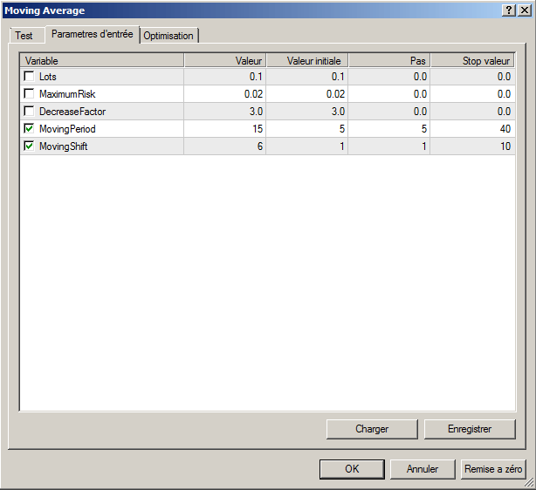
Task: Enable the Lots optimization checkbox
Action: click(30, 77)
